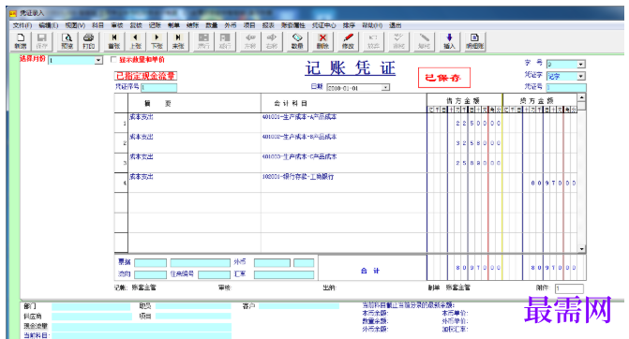
Task: Click the 减行 remove row toolbar icon
Action: pos(225,41)
